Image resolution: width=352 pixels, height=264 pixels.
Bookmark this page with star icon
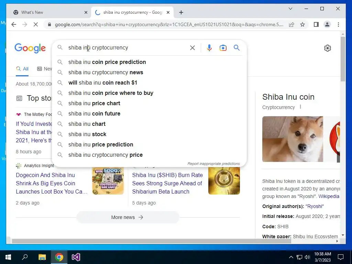302,24
